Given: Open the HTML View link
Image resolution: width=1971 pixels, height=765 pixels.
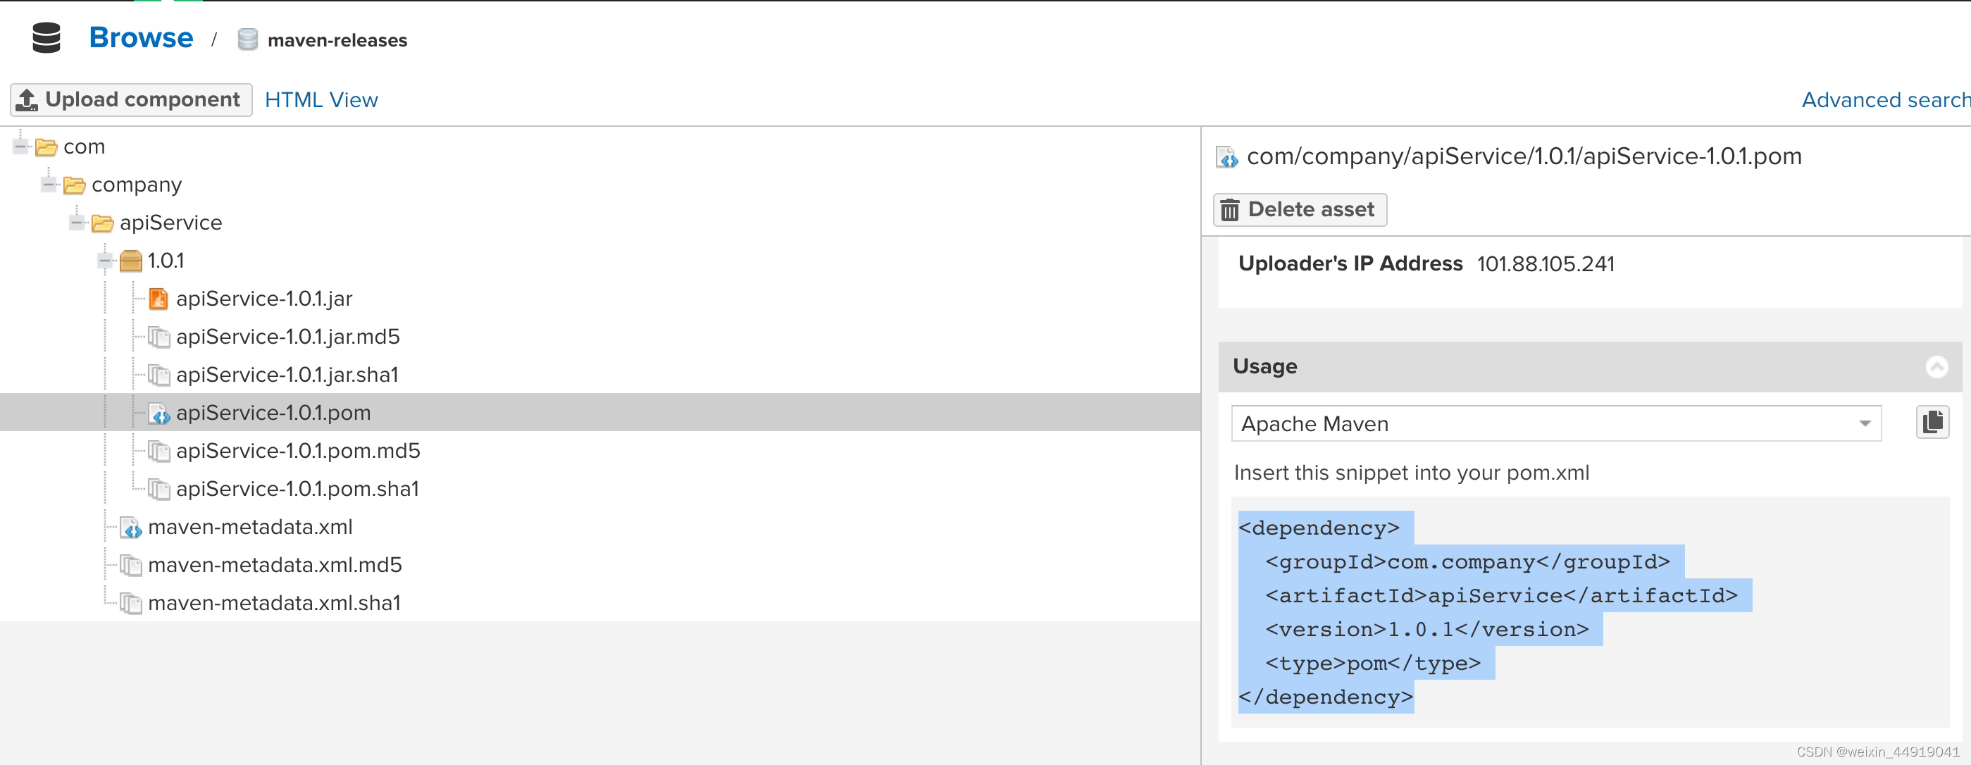Looking at the screenshot, I should [321, 100].
